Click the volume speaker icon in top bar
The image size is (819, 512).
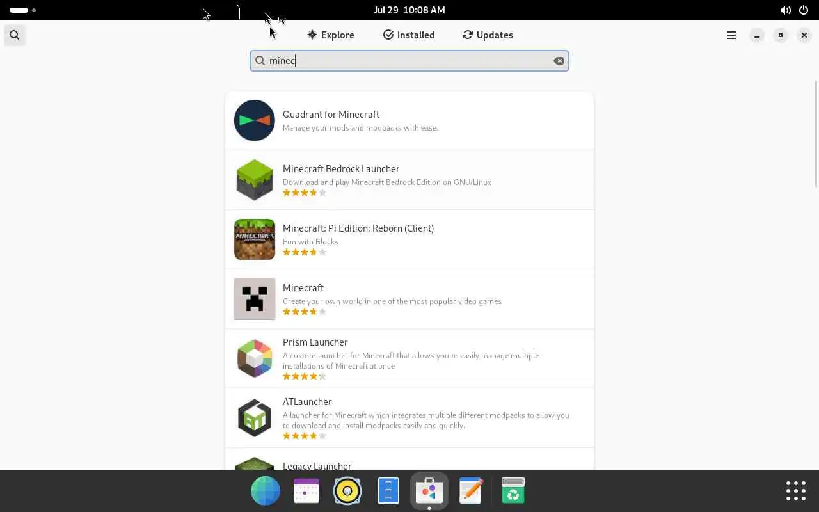(785, 10)
